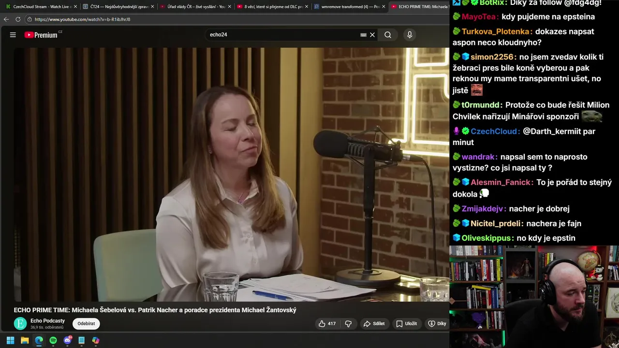Dislike the video
Screen dimensions: 619x348
[348, 323]
